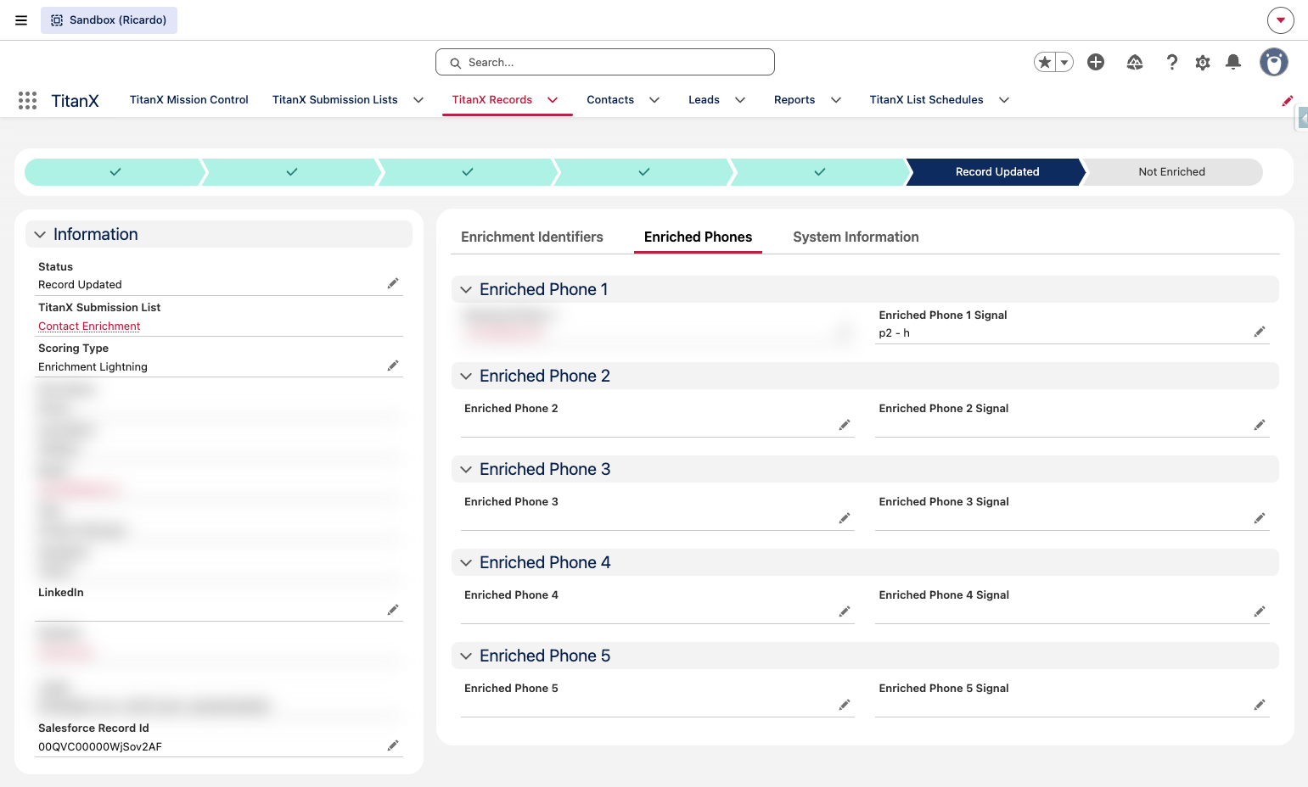This screenshot has height=787, width=1308.
Task: Edit the Scoring Type pencil icon
Action: [393, 366]
